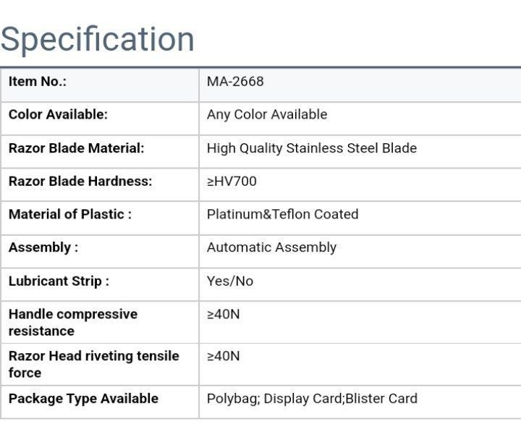Select the Package Type Available label
Viewport: 521px width, 429px height.
coord(83,399)
